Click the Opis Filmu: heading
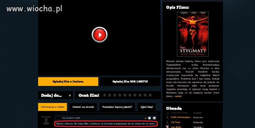Viewport: 255px width, 128px height. 177,7
